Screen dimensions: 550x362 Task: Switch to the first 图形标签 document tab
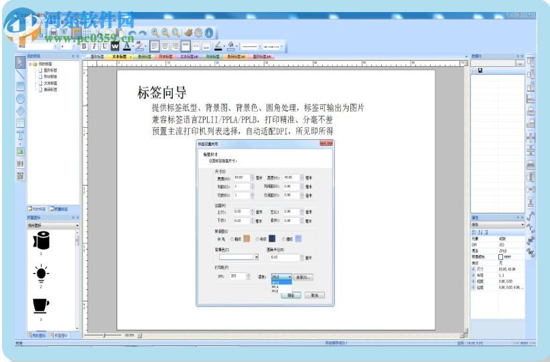tap(97, 56)
